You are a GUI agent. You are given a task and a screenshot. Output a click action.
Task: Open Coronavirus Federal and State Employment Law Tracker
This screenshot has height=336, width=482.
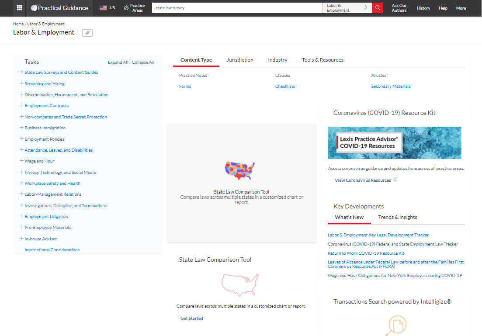pyautogui.click(x=393, y=244)
